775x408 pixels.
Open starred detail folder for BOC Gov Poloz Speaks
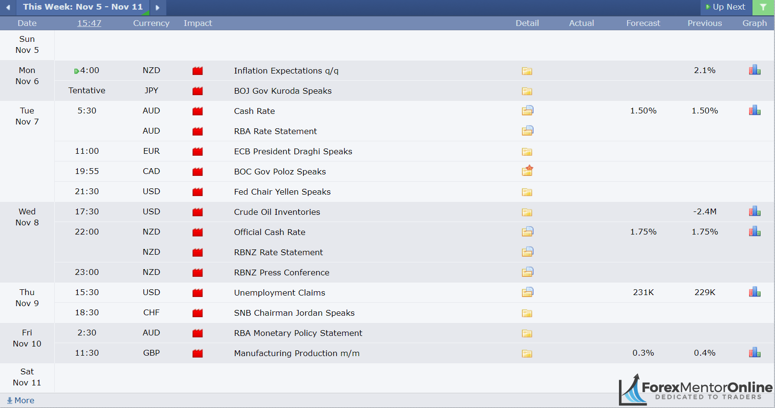point(527,171)
